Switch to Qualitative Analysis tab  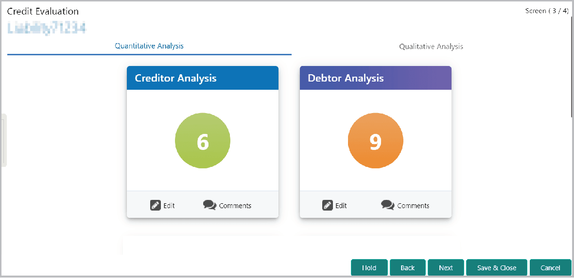(x=431, y=47)
